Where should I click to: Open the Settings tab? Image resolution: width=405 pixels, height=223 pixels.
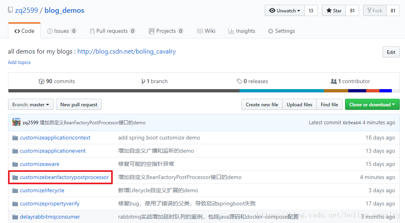click(x=281, y=31)
